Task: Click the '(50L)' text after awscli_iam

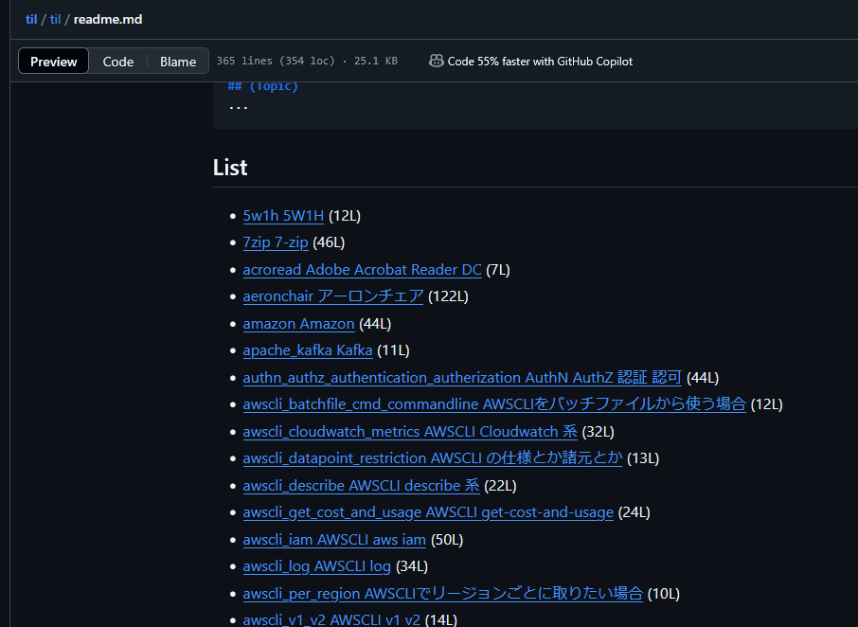Action: (446, 540)
